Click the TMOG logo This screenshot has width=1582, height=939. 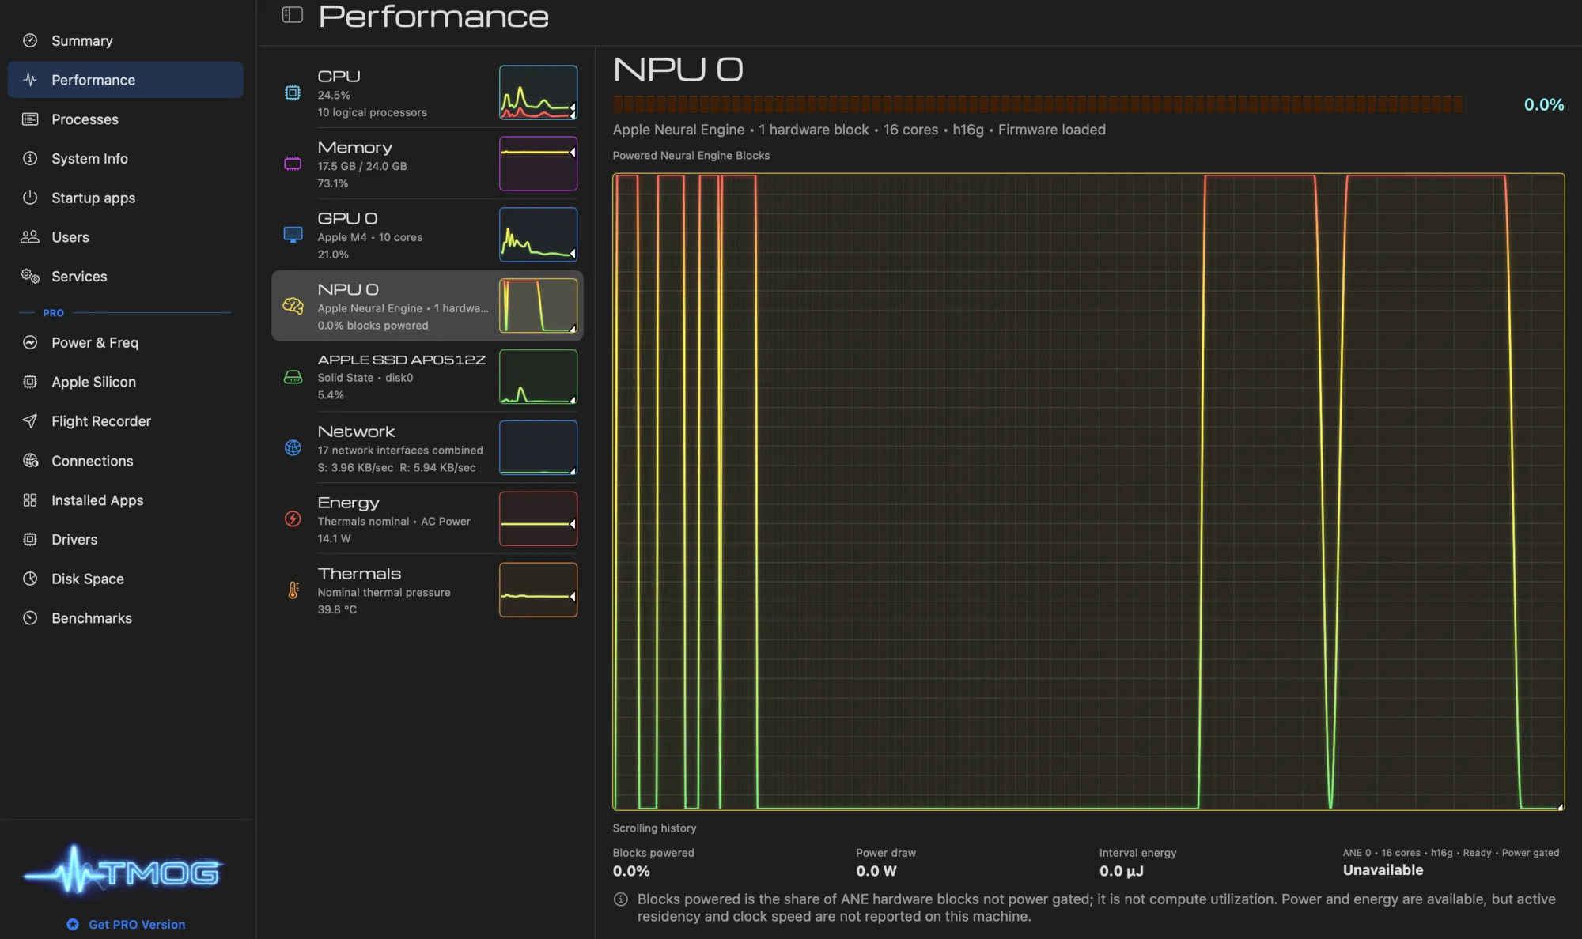(123, 871)
